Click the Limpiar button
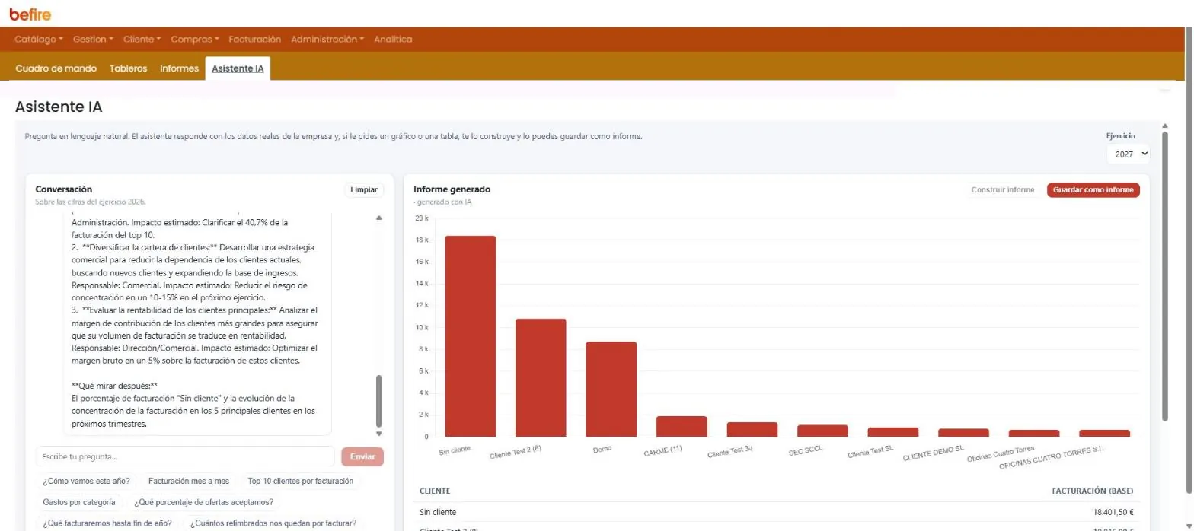 pyautogui.click(x=364, y=189)
